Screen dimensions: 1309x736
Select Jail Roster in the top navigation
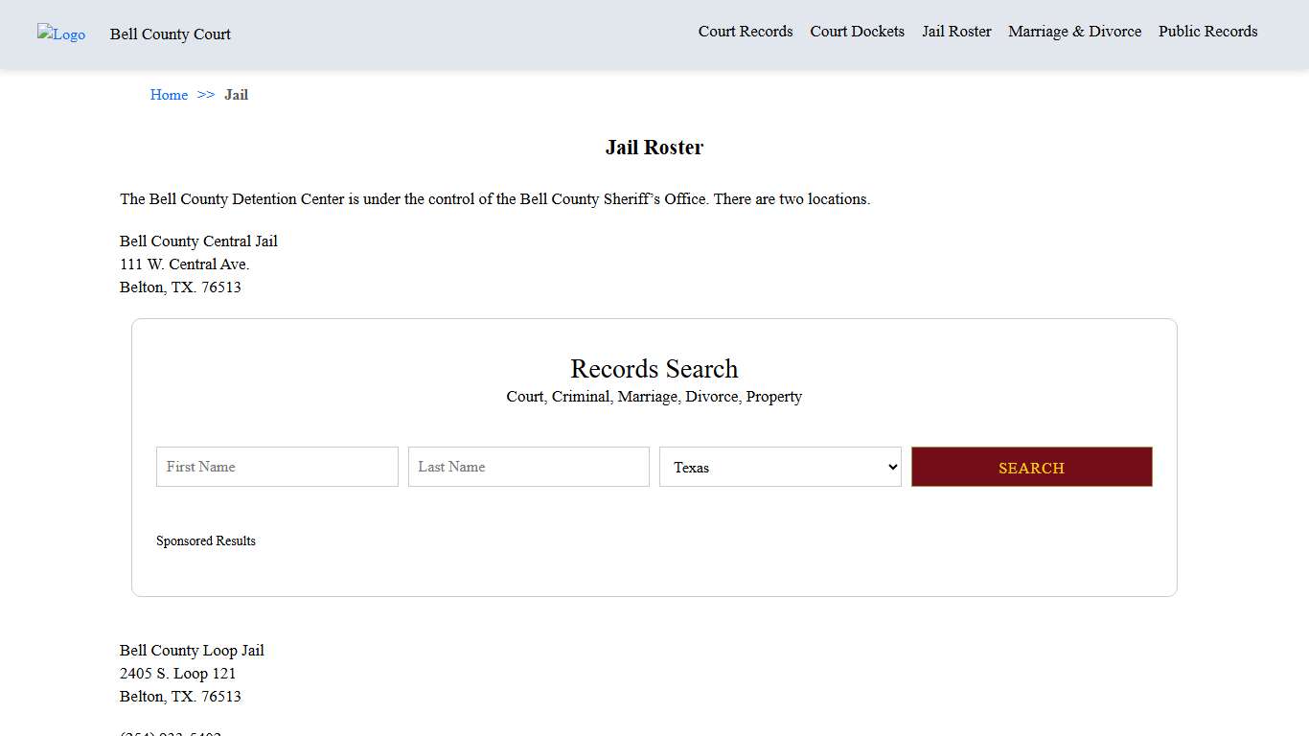(956, 32)
